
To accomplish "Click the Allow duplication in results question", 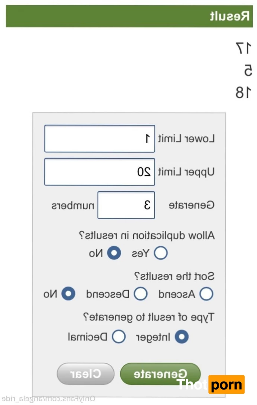I will 147,236.
